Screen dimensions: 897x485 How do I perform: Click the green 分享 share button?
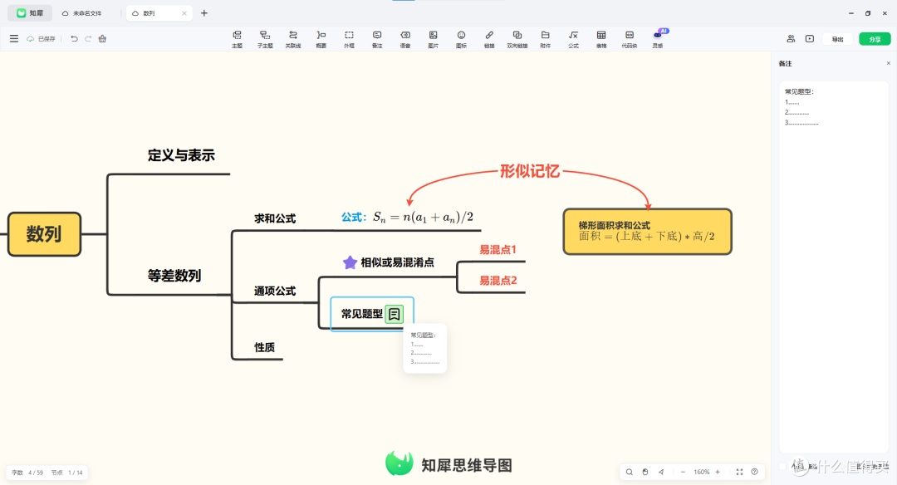point(875,39)
